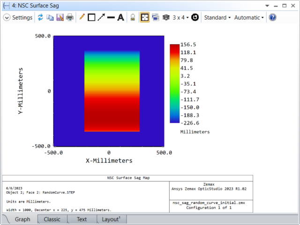
Task: Expand the Settings chevron button
Action: [x=7, y=18]
